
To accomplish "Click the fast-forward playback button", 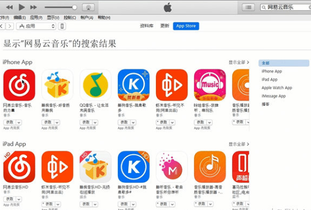I will point(33,7).
